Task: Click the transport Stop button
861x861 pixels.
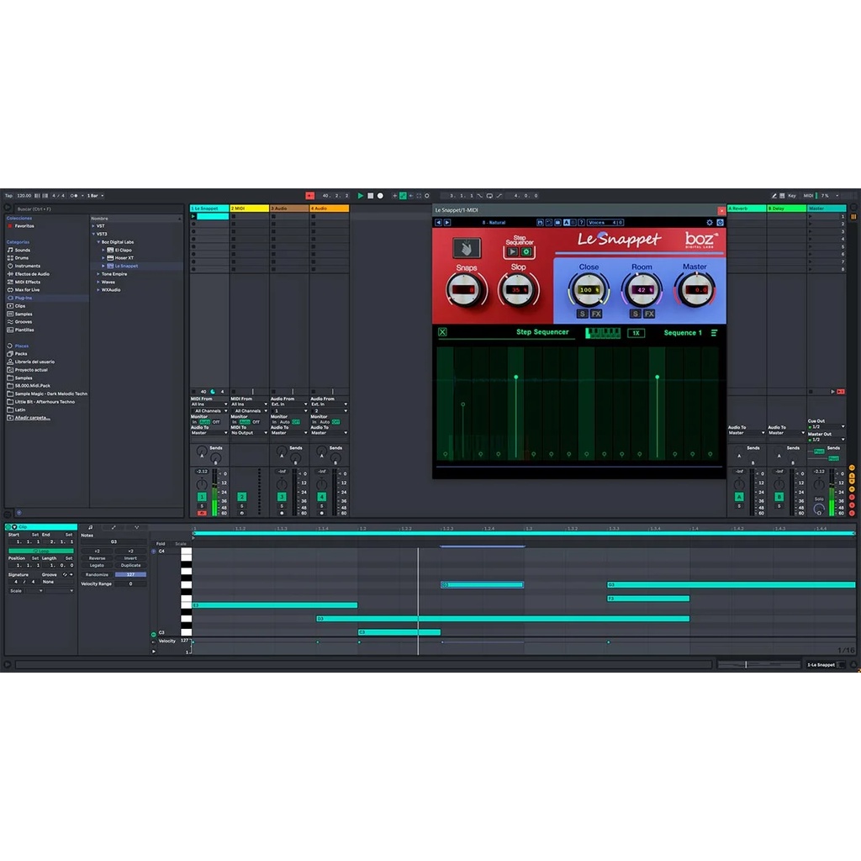Action: click(370, 196)
